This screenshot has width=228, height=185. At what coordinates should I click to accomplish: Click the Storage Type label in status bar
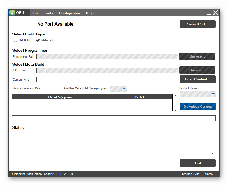(x=191, y=174)
